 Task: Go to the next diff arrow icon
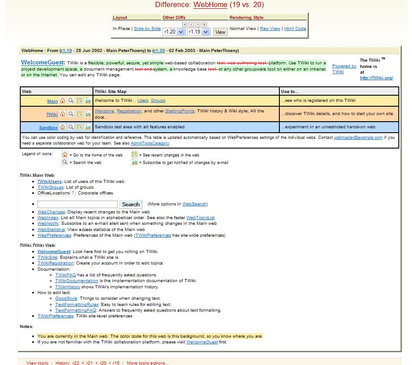click(198, 24)
